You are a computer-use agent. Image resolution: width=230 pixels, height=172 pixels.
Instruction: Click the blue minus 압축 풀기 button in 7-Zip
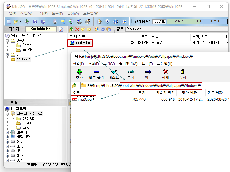point(96,74)
